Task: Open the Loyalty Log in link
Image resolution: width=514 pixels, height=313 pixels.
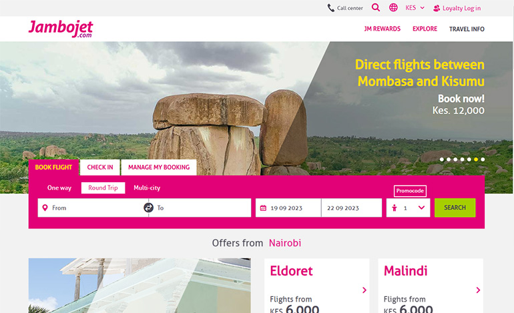Action: (461, 8)
